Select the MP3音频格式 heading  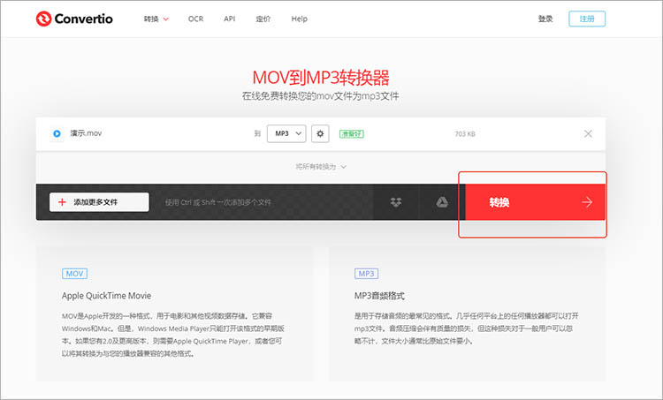(379, 296)
